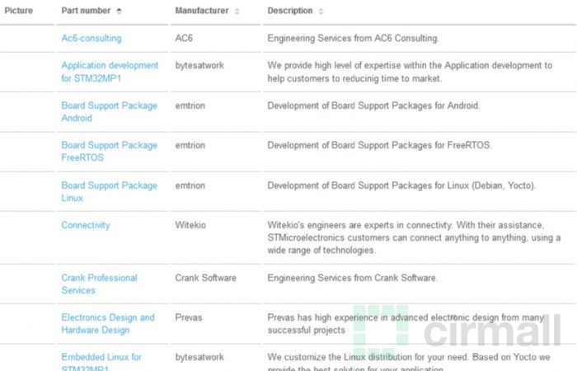The image size is (577, 371).
Task: Open Board Support Package Android link
Action: pos(110,111)
